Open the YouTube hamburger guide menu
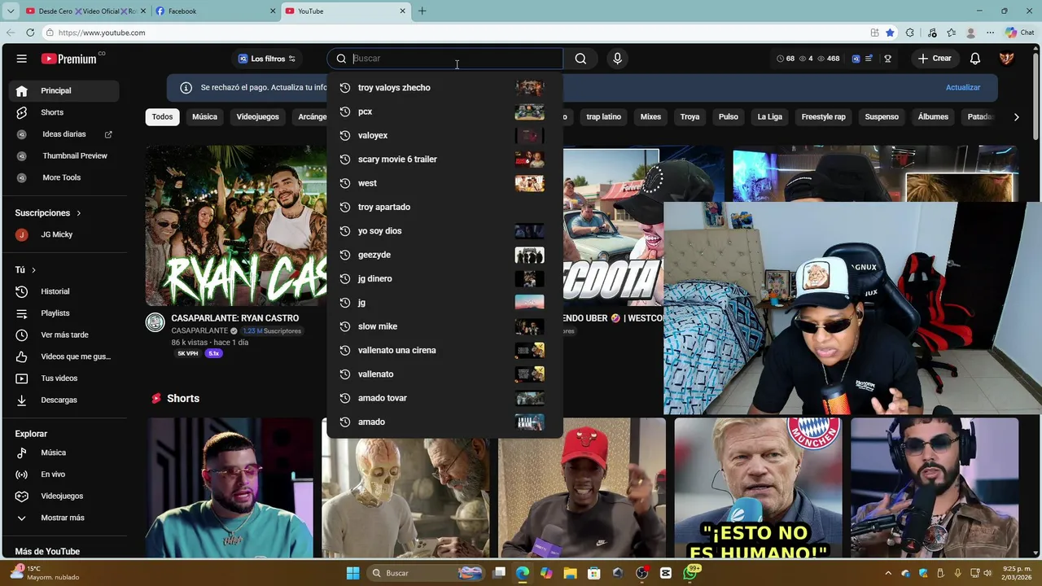The height and width of the screenshot is (586, 1042). (x=22, y=59)
